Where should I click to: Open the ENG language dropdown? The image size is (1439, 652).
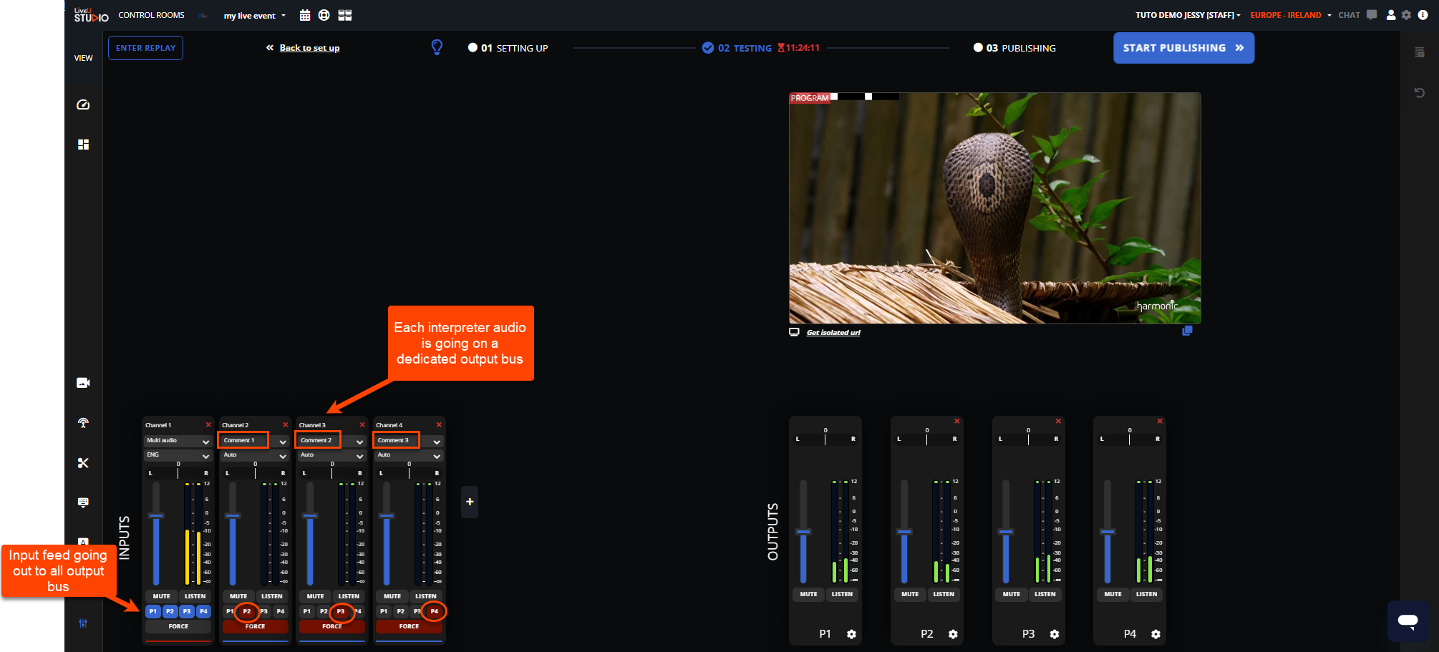tap(178, 455)
